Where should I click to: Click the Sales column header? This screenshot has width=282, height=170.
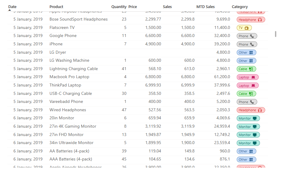point(167,7)
